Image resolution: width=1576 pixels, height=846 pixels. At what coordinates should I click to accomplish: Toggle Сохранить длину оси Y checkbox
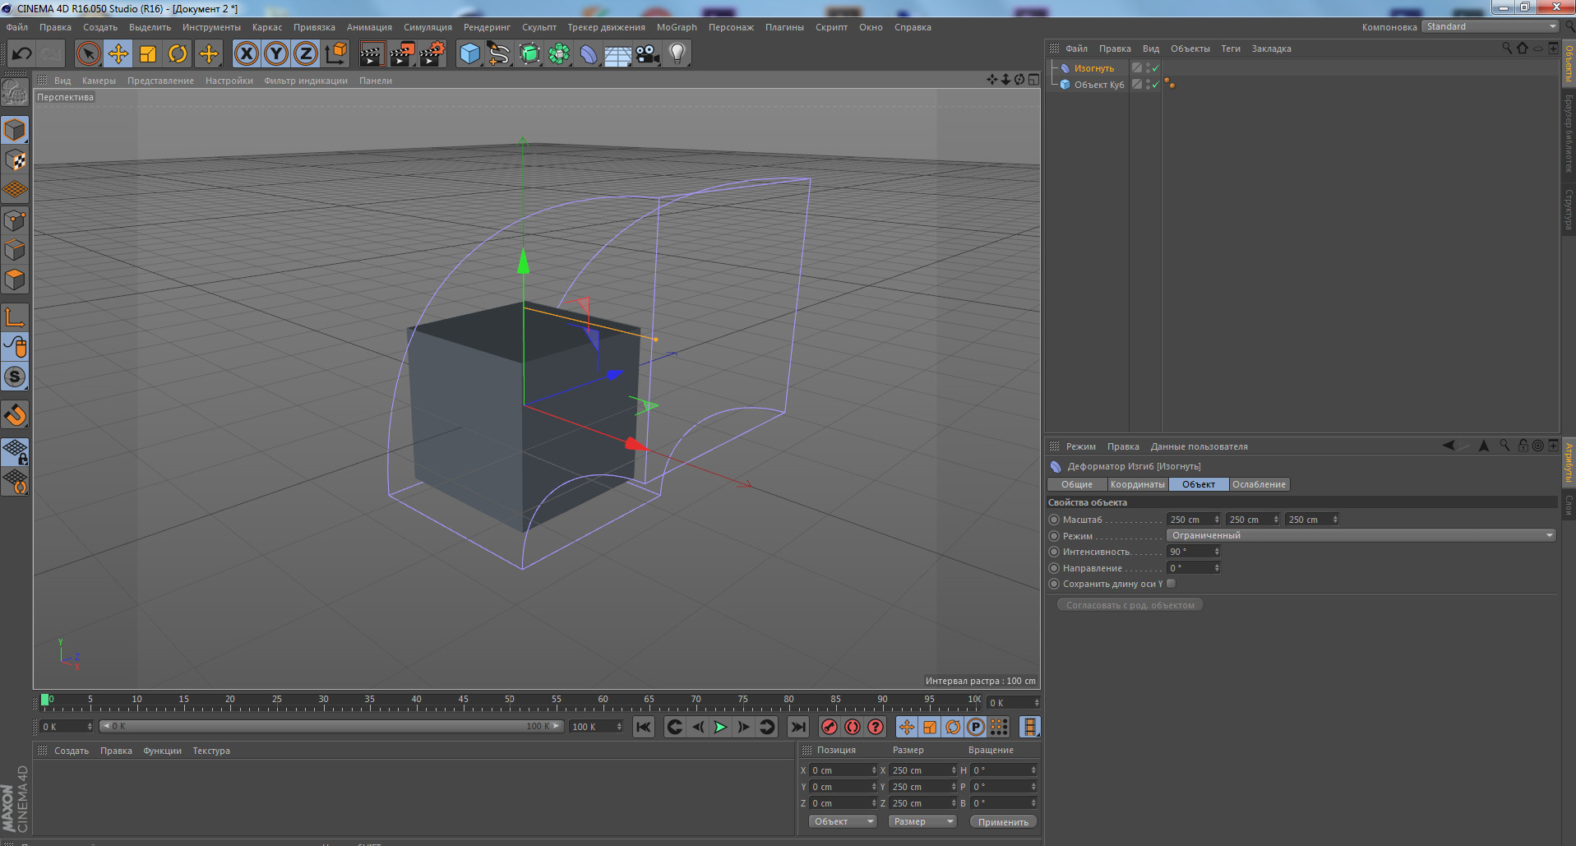pyautogui.click(x=1171, y=584)
